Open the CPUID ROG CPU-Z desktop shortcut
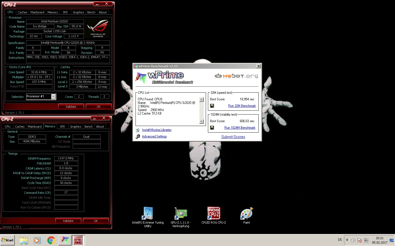This screenshot has width=395, height=246. coord(214,215)
